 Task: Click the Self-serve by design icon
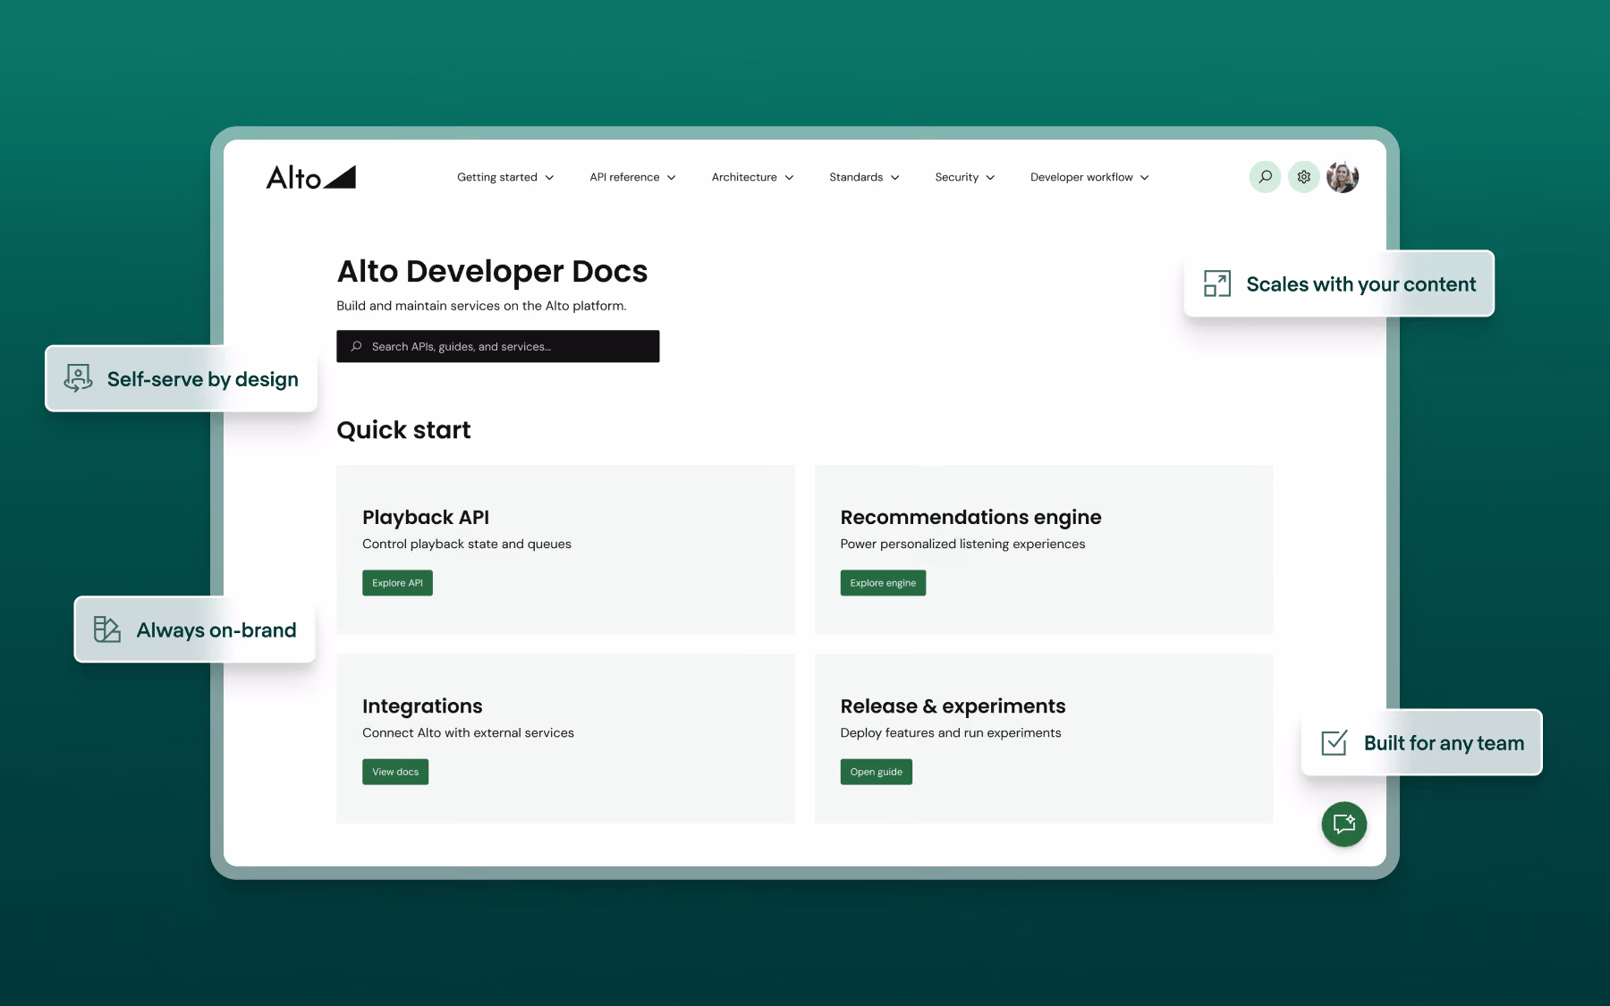click(x=79, y=378)
